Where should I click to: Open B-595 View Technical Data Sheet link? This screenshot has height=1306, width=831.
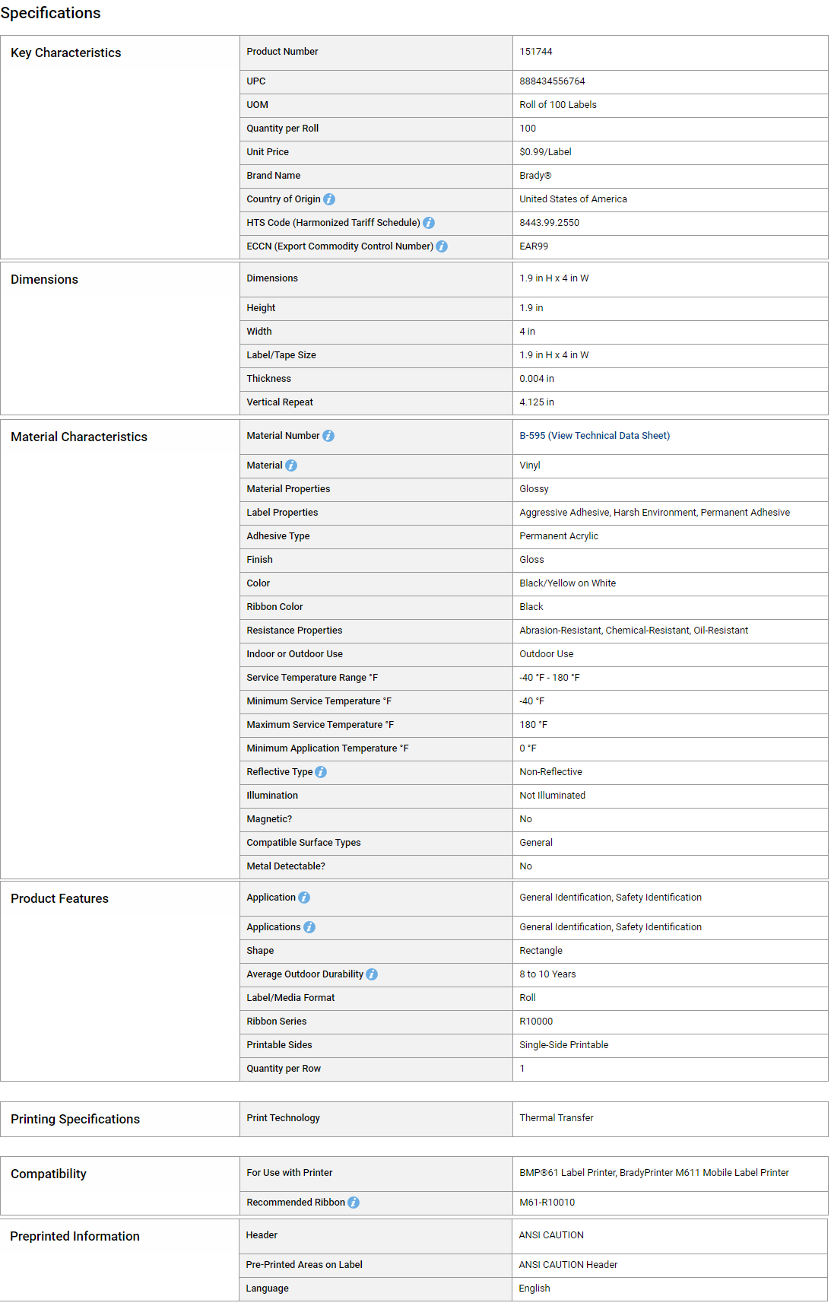[595, 436]
